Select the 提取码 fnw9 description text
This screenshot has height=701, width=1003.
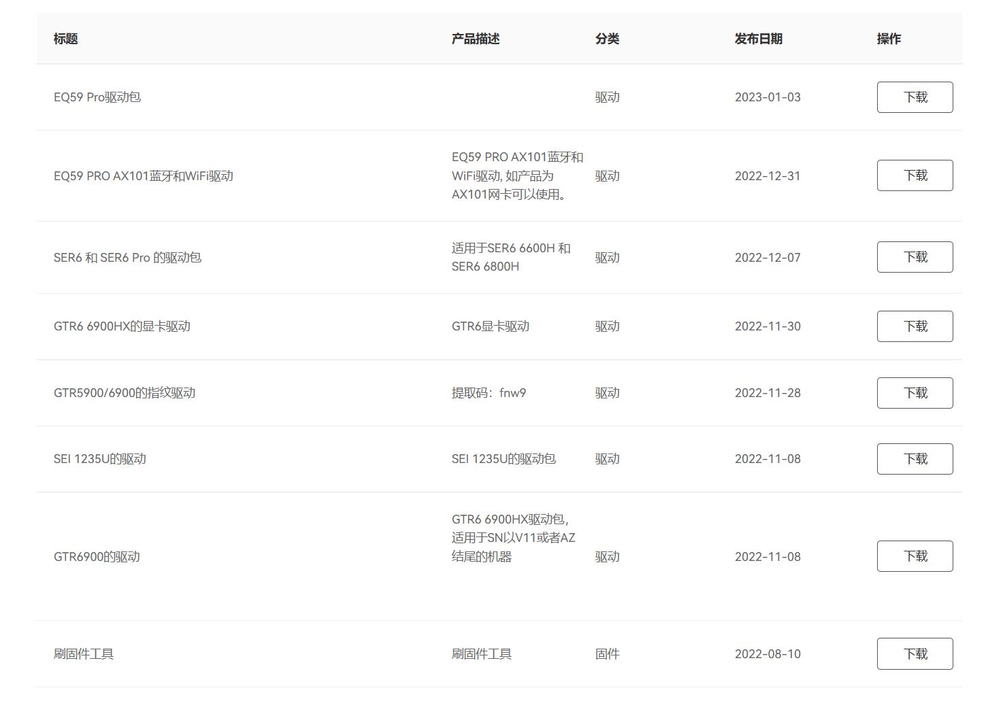490,392
